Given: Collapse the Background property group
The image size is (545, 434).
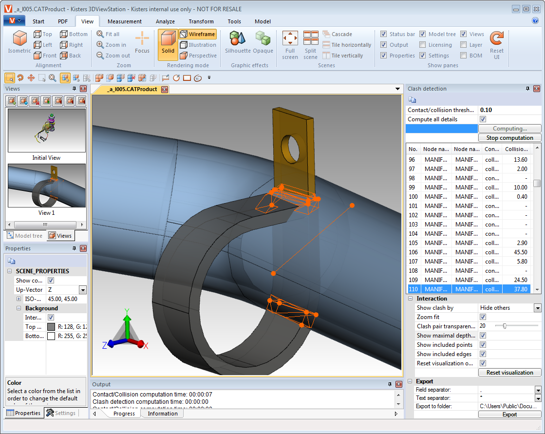Looking at the screenshot, I should click(19, 308).
